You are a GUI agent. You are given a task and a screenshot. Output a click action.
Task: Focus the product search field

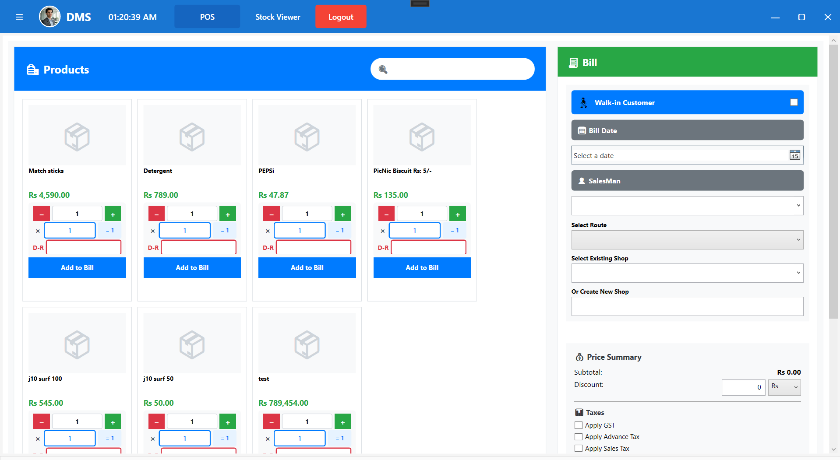(x=452, y=69)
